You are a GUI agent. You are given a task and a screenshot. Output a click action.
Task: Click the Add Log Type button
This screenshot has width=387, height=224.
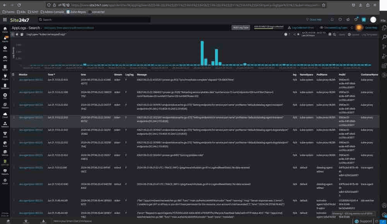point(241,27)
